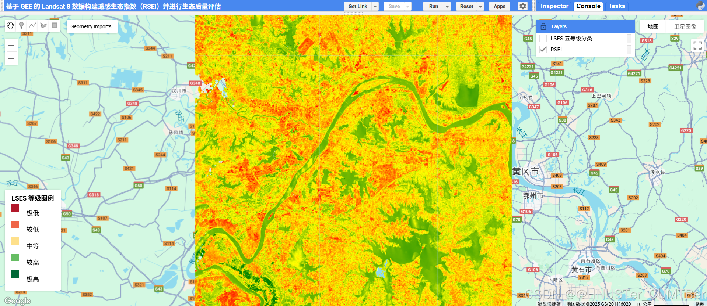Select the draw polygon shape tool

click(43, 25)
